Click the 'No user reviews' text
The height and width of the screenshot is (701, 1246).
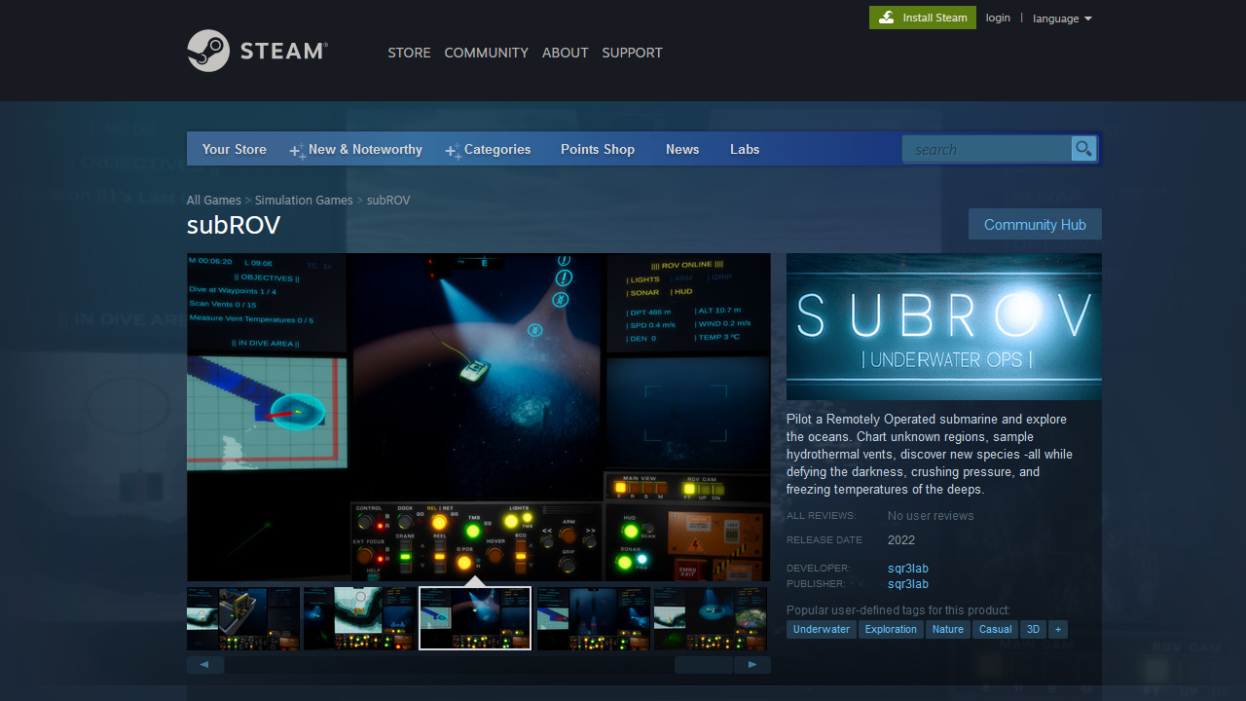(x=931, y=516)
